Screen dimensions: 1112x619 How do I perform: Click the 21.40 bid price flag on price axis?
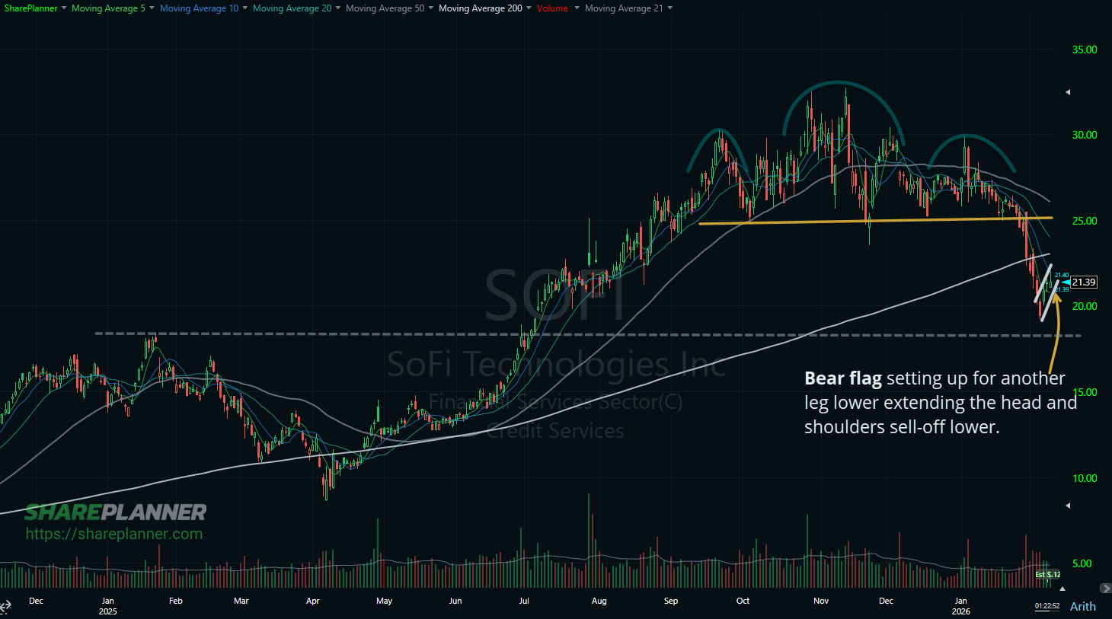click(x=1060, y=273)
